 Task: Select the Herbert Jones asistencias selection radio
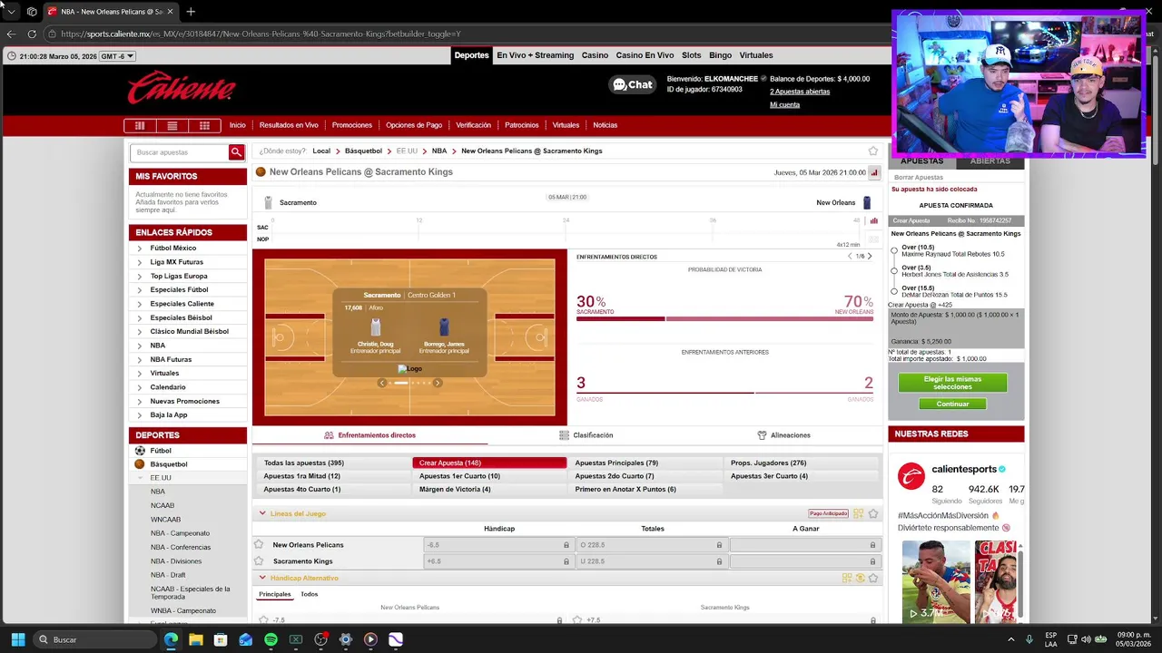(894, 270)
